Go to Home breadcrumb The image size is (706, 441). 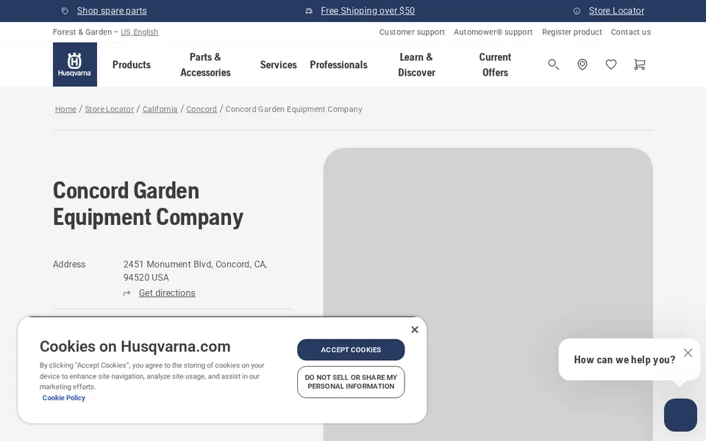pyautogui.click(x=65, y=109)
